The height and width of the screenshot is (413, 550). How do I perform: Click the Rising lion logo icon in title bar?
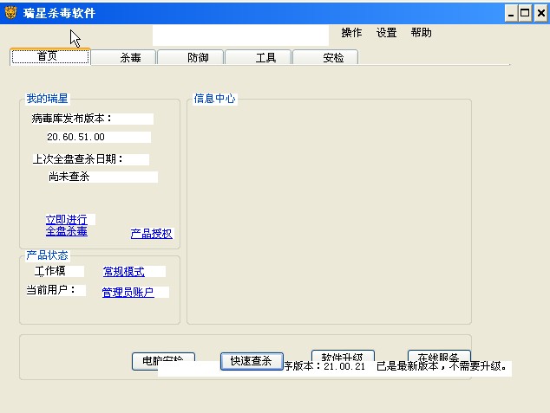click(11, 13)
